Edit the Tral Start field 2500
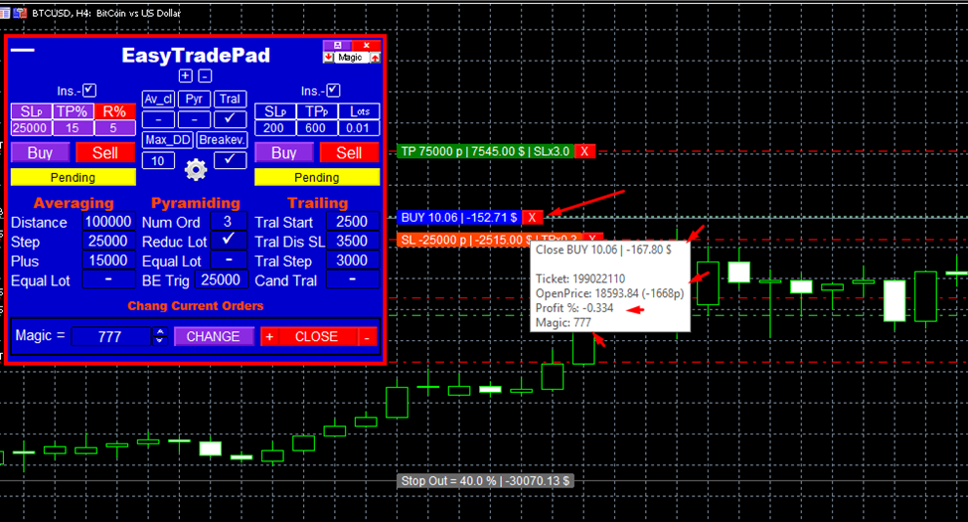This screenshot has height=522, width=968. point(352,221)
